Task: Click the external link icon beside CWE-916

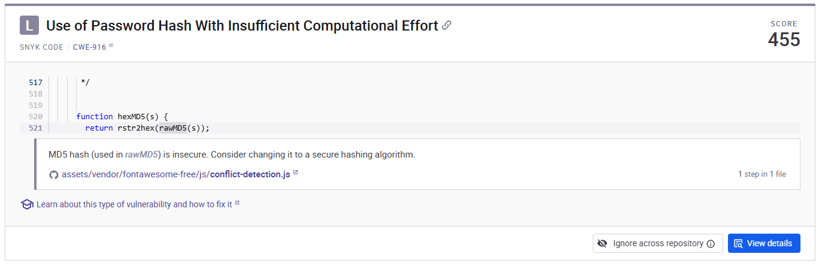Action: [111, 46]
